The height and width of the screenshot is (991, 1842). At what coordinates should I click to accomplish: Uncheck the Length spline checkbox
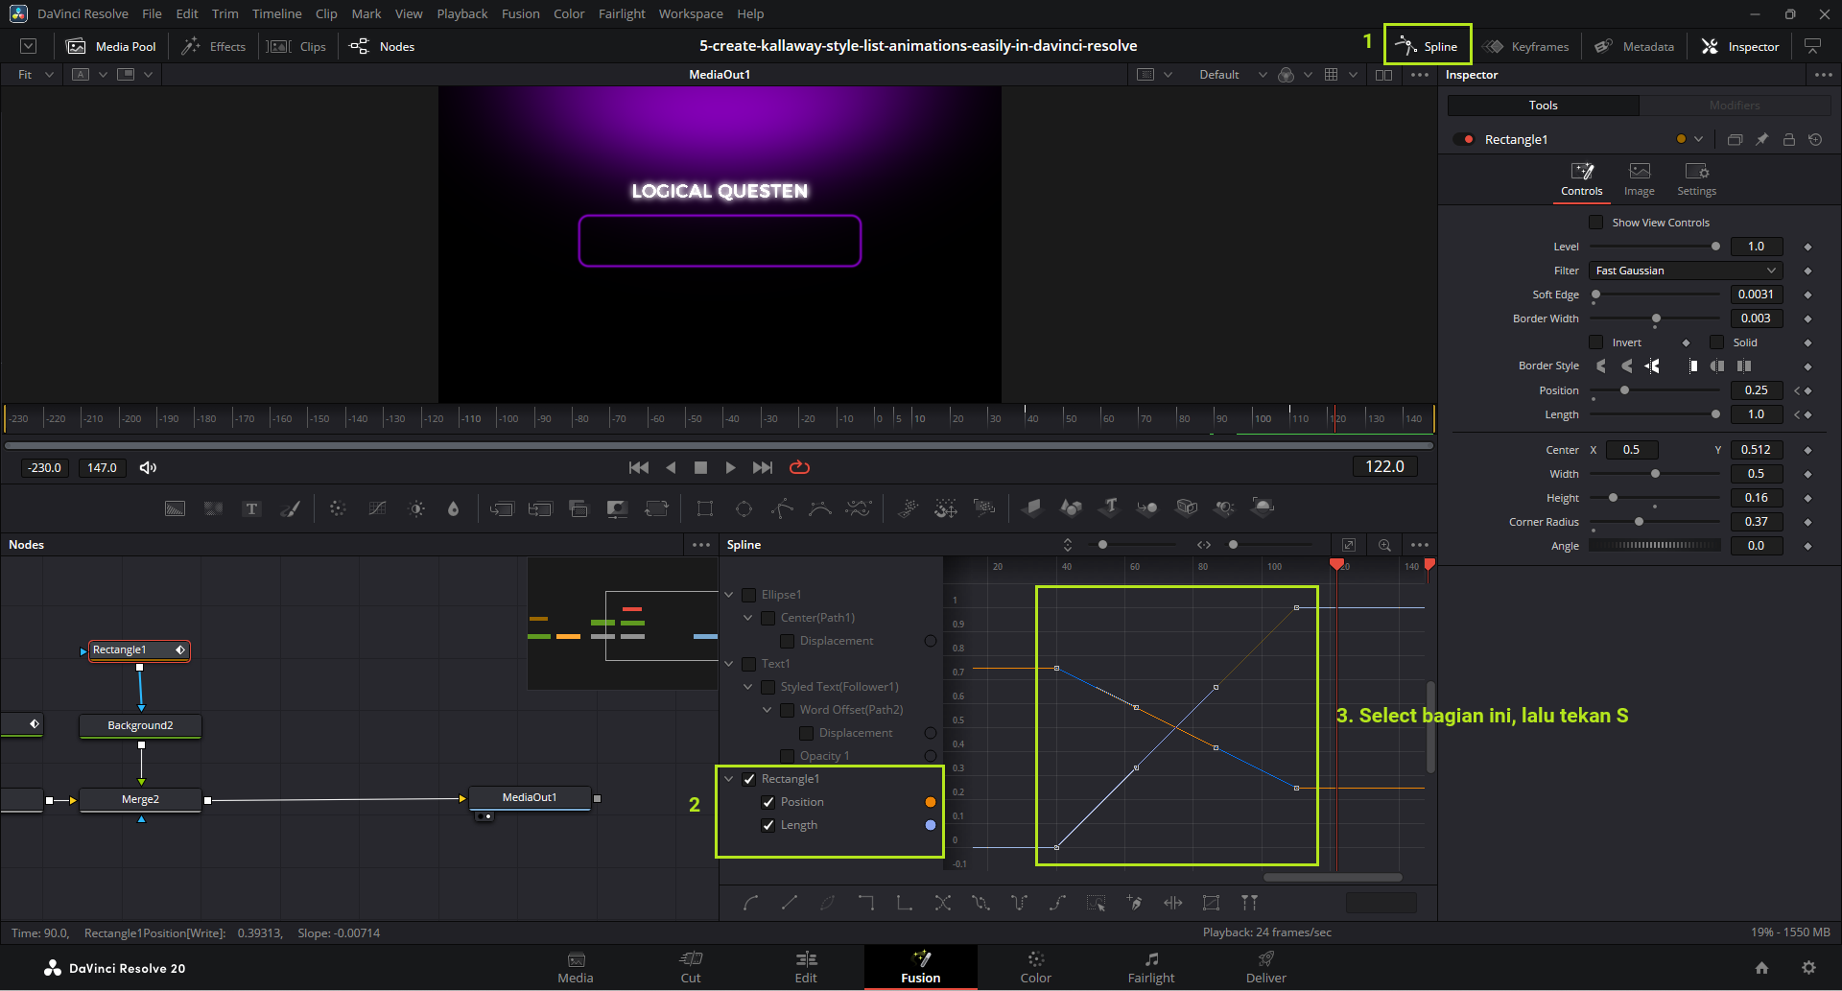coord(767,825)
